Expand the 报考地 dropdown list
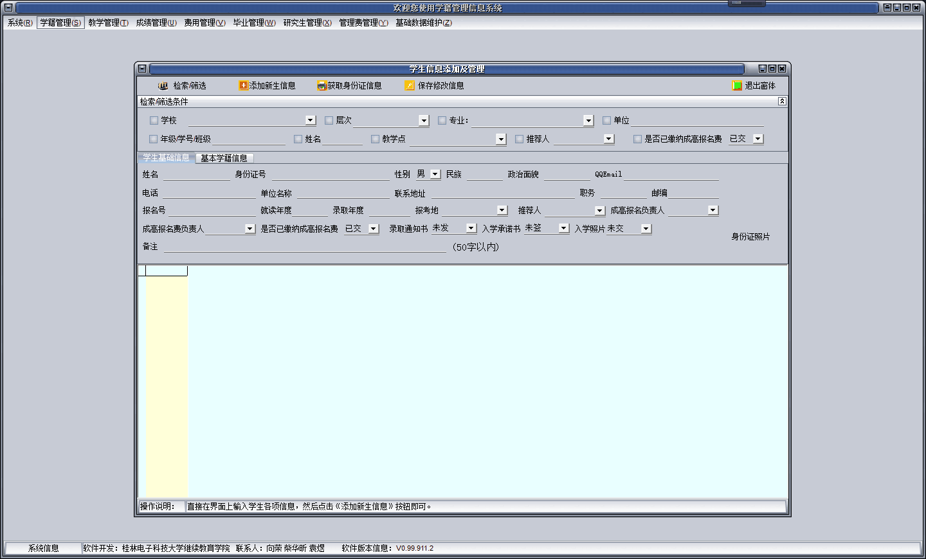This screenshot has width=926, height=559. [x=502, y=210]
